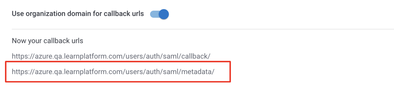The image size is (394, 104).
Task: Click the red highlight box border
Action: point(118,62)
